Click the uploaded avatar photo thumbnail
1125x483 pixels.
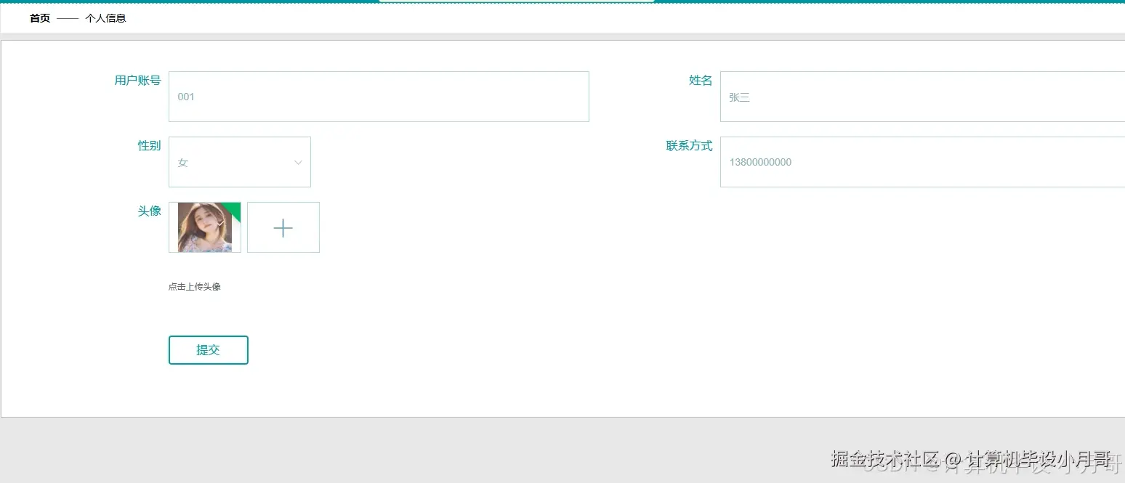tap(204, 227)
